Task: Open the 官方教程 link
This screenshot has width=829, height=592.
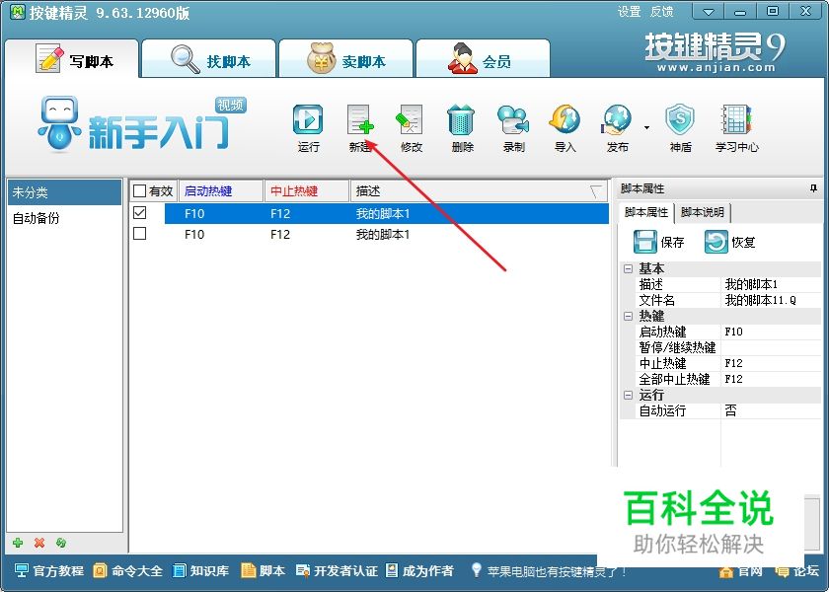Action: 48,571
